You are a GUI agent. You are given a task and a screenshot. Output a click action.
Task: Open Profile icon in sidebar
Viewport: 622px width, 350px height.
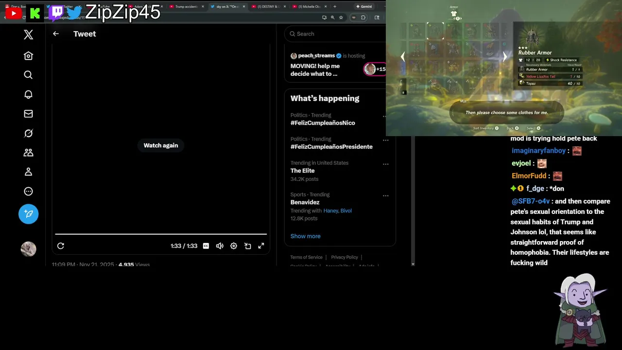click(x=28, y=172)
